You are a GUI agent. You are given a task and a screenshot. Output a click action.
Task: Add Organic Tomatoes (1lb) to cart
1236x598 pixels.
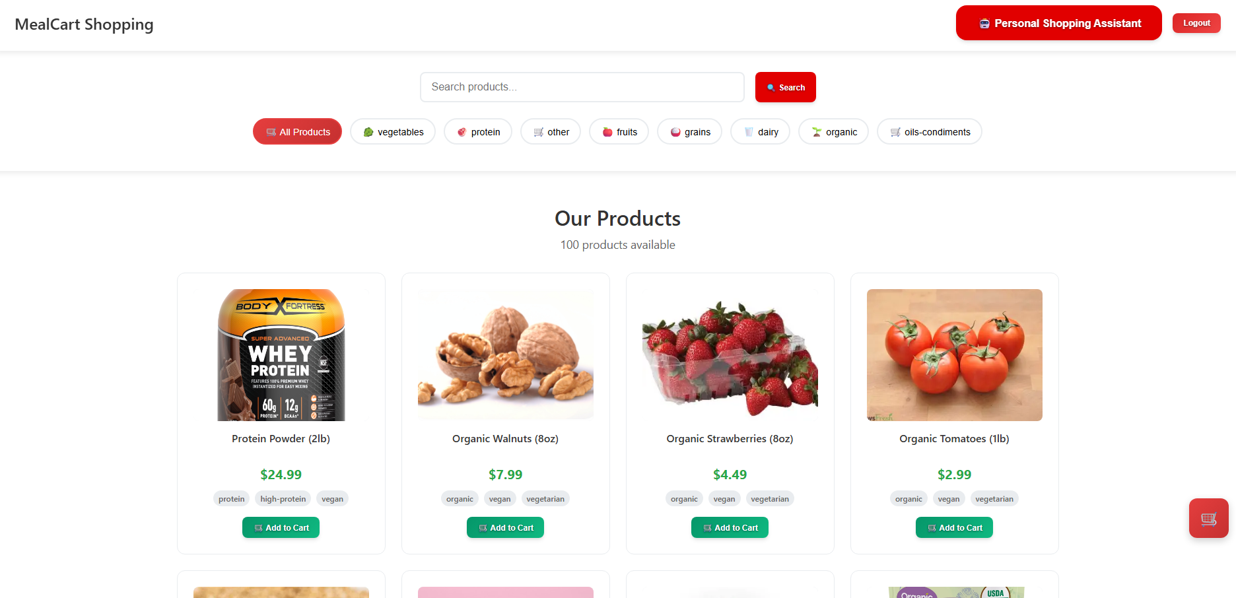click(x=954, y=527)
